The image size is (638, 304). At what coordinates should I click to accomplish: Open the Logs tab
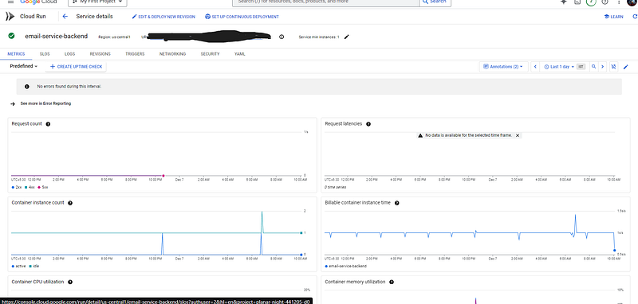tap(69, 54)
